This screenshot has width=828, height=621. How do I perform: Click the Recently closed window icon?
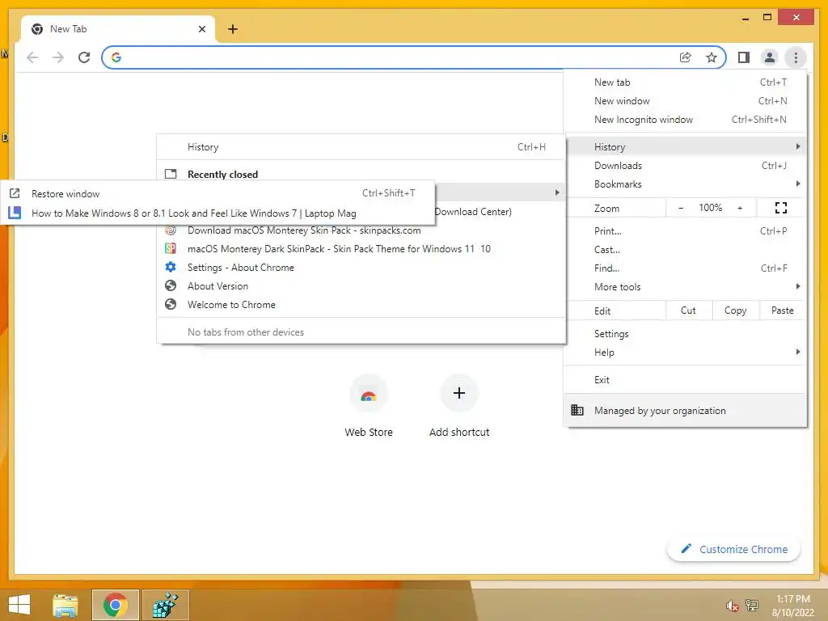170,174
